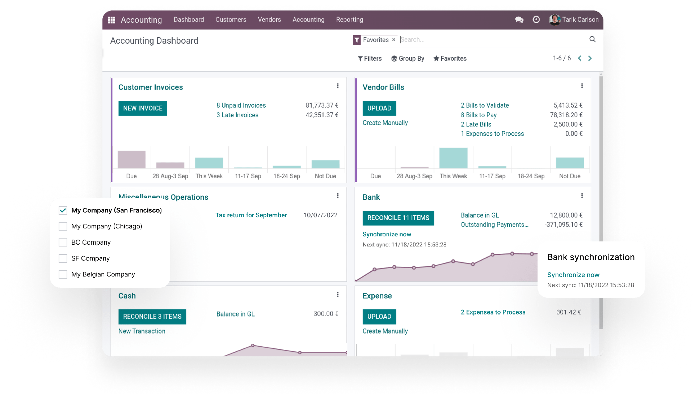695x399 pixels.
Task: Click Create Manually in Vendor Bills
Action: pyautogui.click(x=385, y=123)
